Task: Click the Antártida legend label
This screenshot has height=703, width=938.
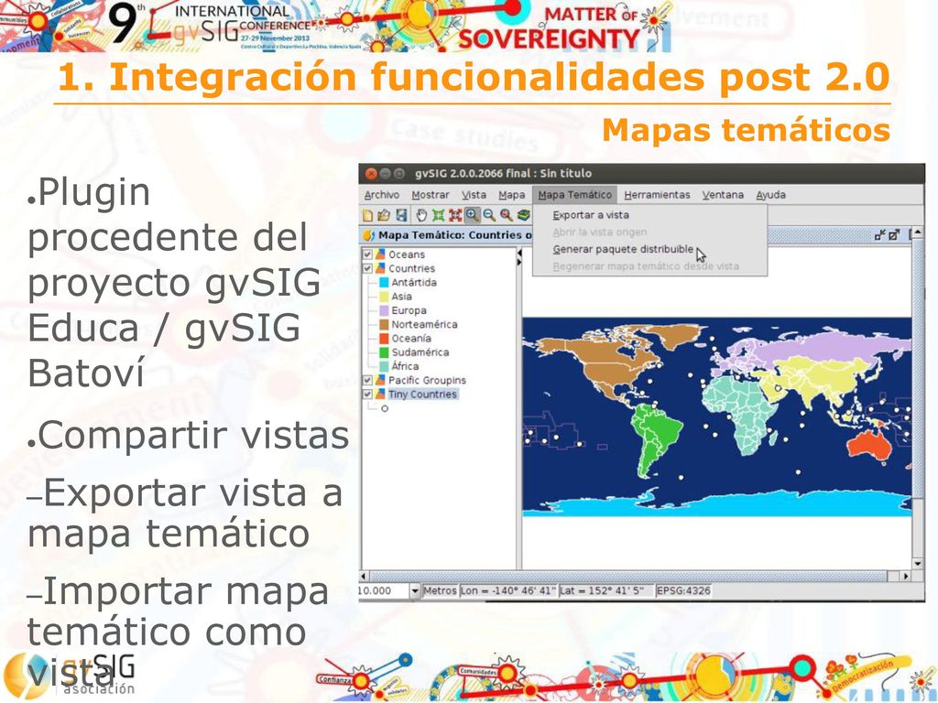Action: [x=414, y=283]
